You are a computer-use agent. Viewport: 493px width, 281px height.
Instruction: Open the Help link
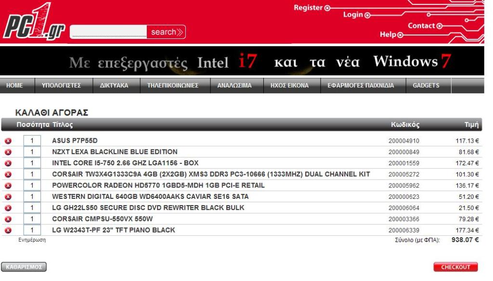tap(391, 35)
